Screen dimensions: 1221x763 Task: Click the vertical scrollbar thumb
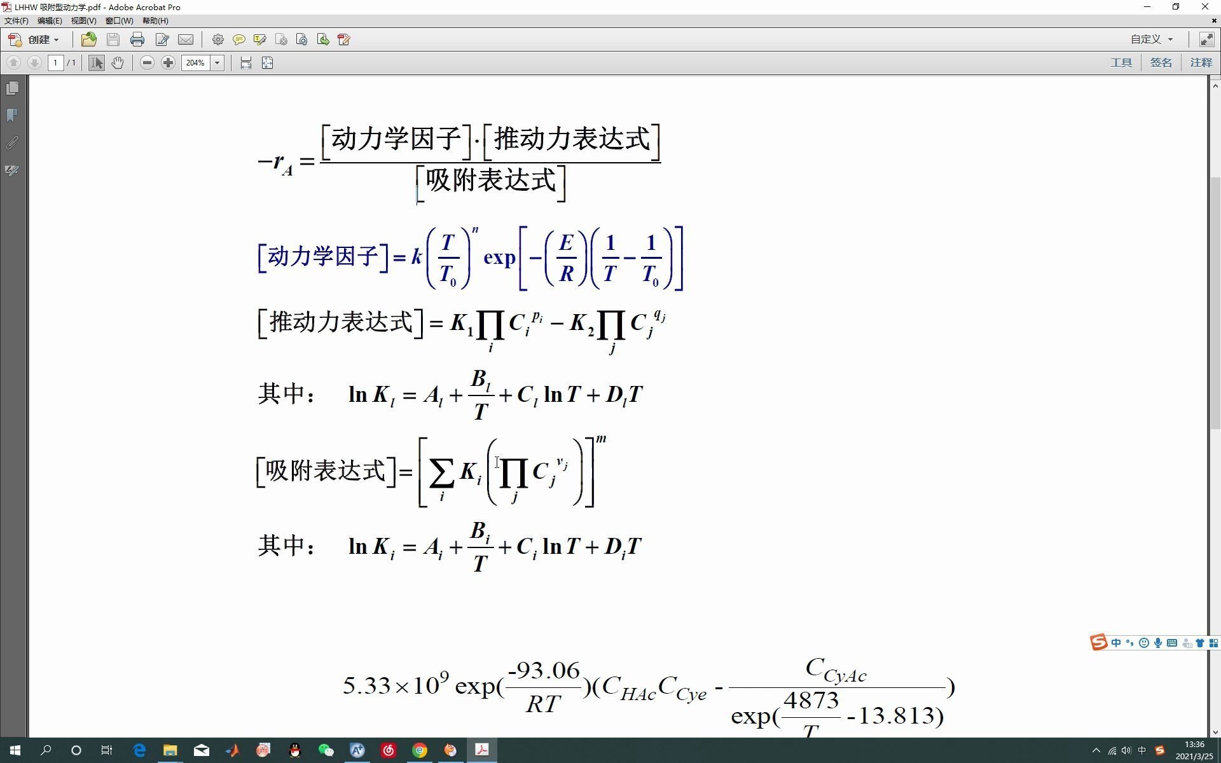coord(1215,302)
